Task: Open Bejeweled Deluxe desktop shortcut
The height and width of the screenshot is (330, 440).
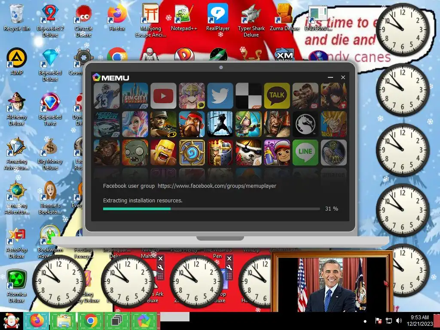Action: 50,65
